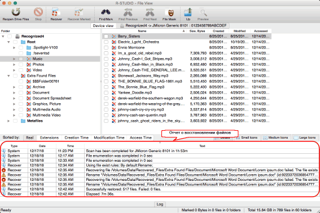Viewport: 320px width, 213px height.
Task: Click the Archive folder icon in tree
Action: (29, 87)
